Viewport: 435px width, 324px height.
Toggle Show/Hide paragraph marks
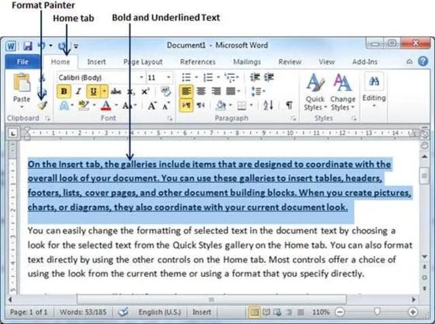pyautogui.click(x=289, y=105)
